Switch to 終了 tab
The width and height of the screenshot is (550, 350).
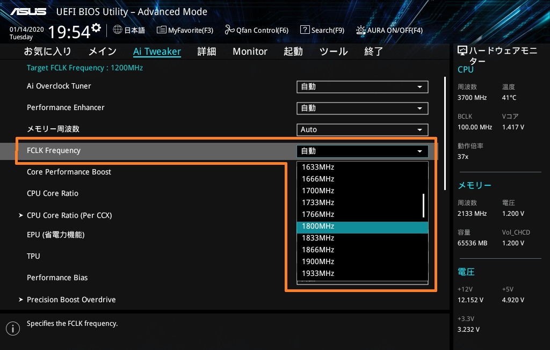point(374,52)
